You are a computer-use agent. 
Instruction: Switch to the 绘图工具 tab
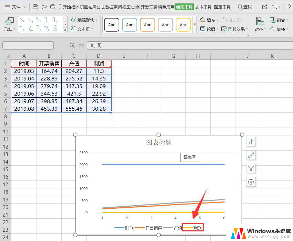[x=184, y=7]
